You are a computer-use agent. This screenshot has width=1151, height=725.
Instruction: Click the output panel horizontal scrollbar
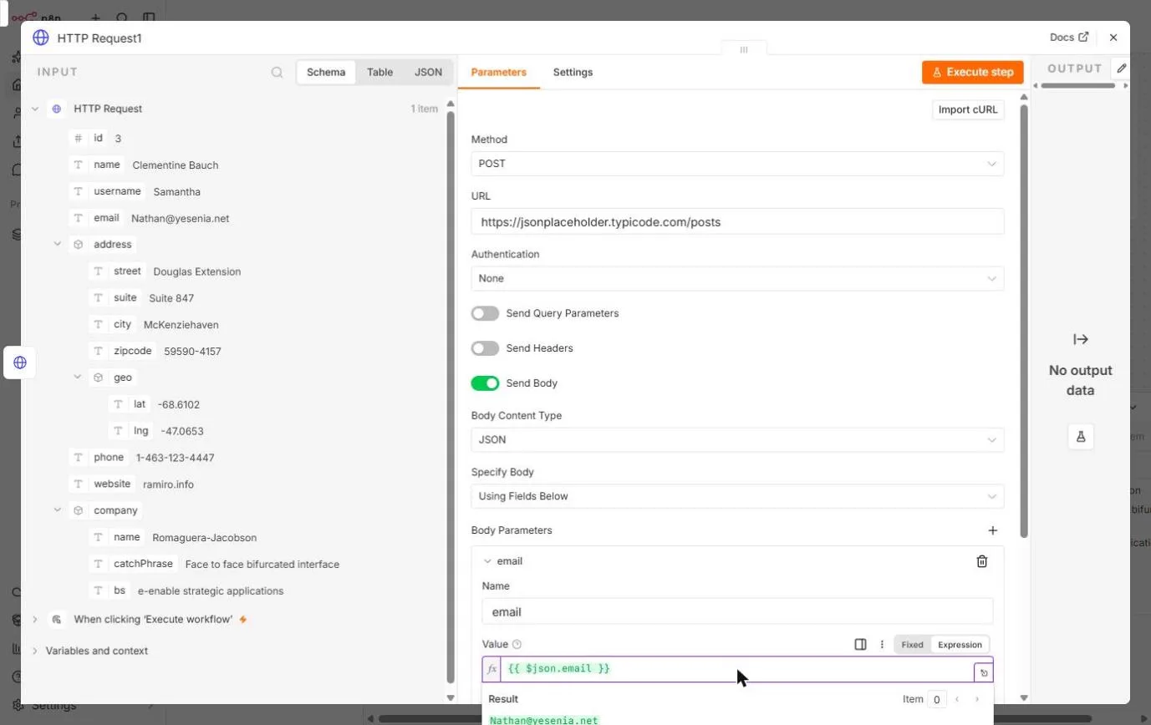pyautogui.click(x=1077, y=85)
